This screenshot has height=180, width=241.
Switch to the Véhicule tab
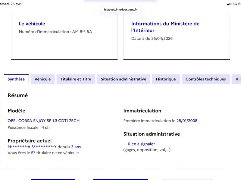tap(42, 79)
